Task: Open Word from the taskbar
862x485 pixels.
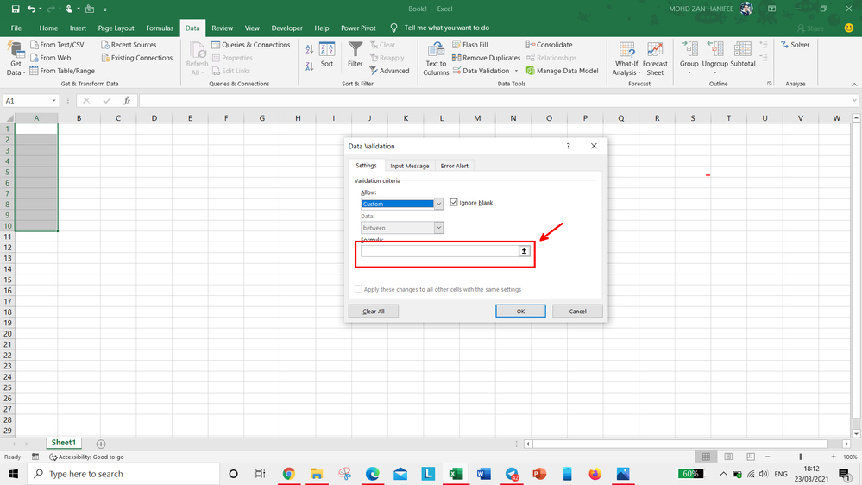Action: pos(484,474)
